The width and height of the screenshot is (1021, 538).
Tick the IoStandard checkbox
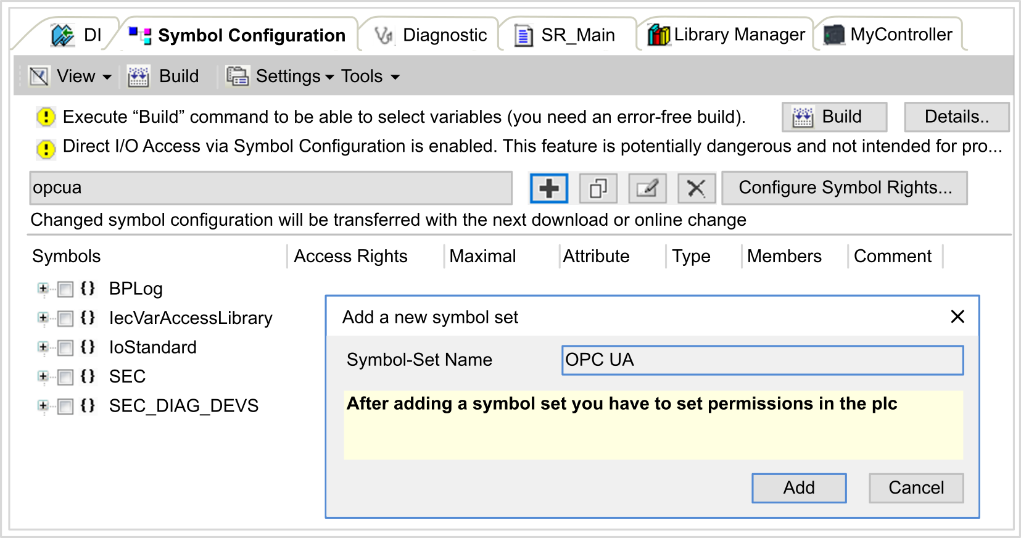coord(65,347)
